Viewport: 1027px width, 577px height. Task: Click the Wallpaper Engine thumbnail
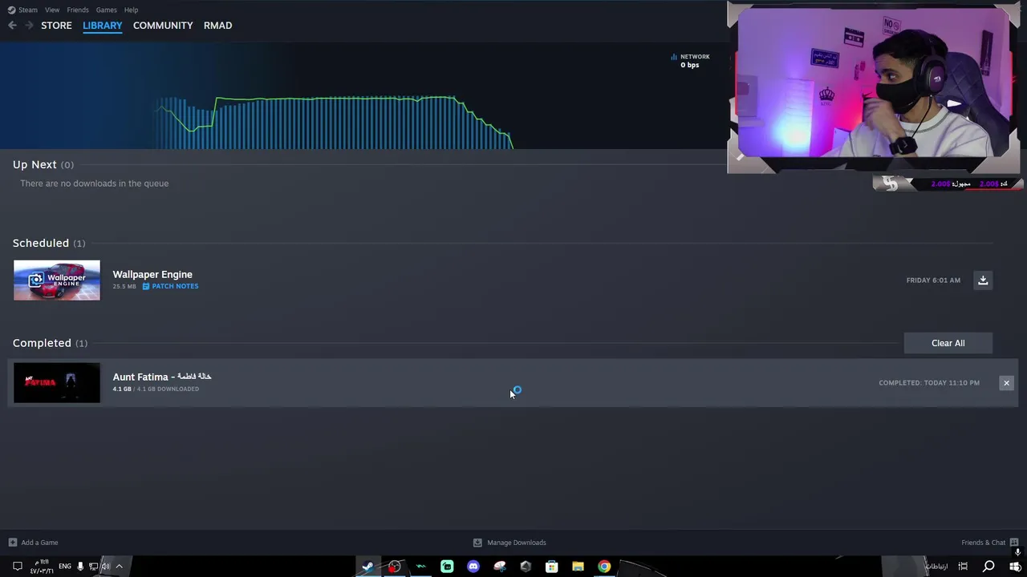click(x=57, y=280)
